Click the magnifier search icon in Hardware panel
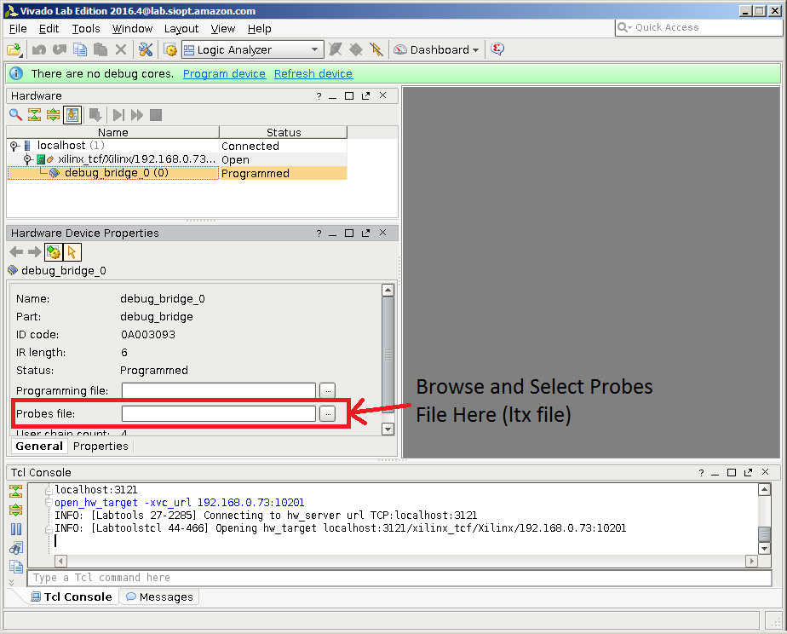 [15, 115]
